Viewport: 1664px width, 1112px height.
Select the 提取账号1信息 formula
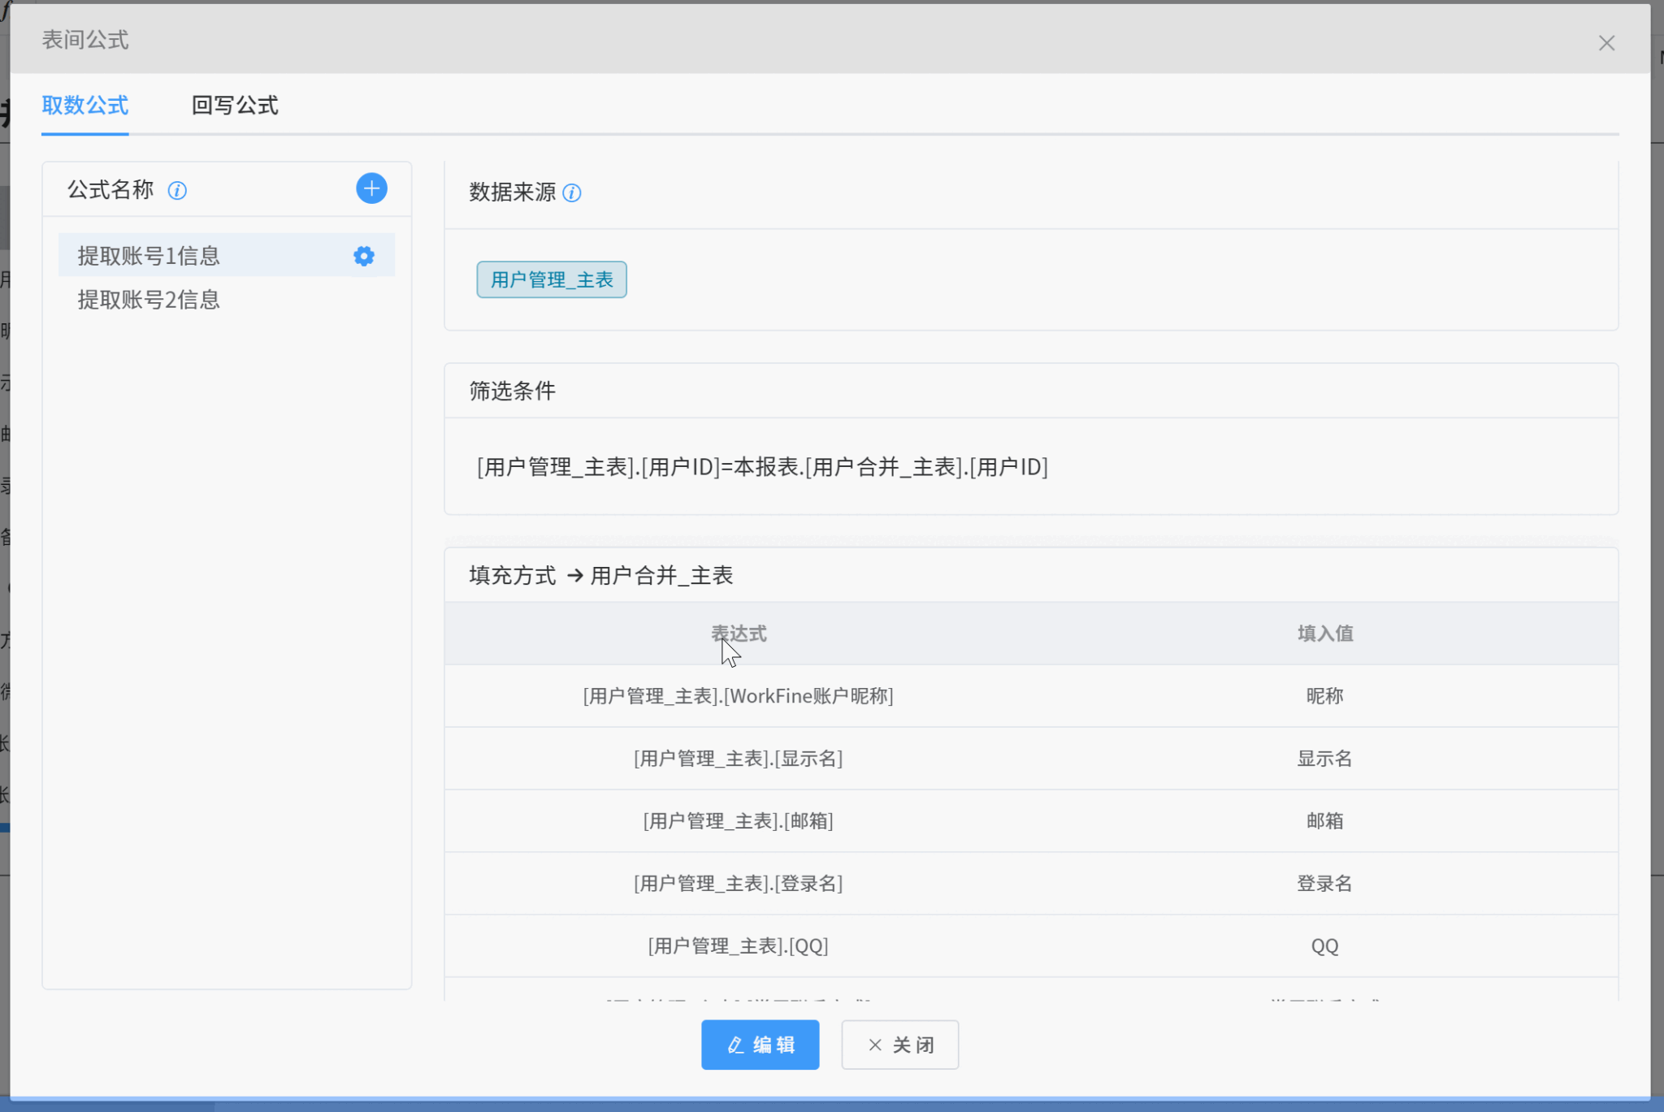227,256
